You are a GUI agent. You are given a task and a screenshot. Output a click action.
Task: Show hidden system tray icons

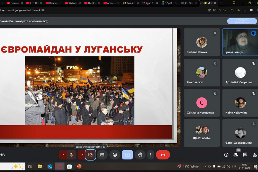click(204, 166)
